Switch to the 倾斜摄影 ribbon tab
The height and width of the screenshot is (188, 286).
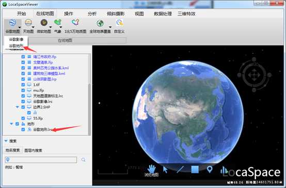point(116,14)
